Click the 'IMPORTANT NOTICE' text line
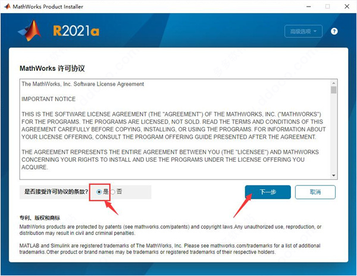The width and height of the screenshot is (357, 276). (49, 99)
